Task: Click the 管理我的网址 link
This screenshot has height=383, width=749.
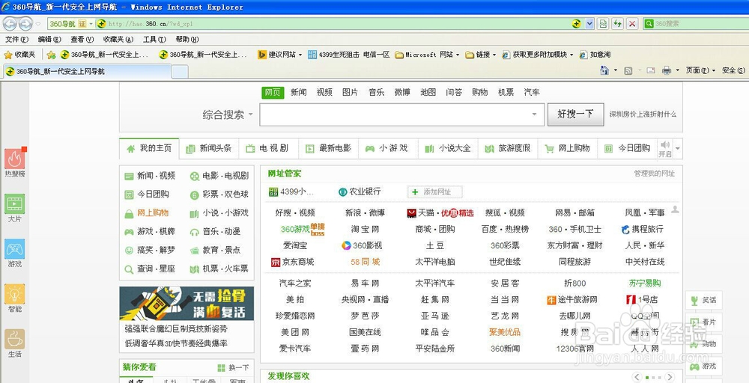Action: (x=655, y=174)
